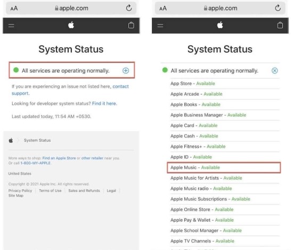This screenshot has height=250, width=293.
Task: Tap 'System Status' breadcrumb text in footer
Action: pyautogui.click(x=37, y=140)
